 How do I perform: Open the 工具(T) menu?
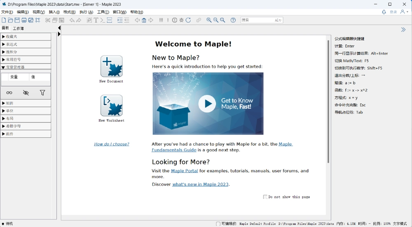pyautogui.click(x=103, y=12)
